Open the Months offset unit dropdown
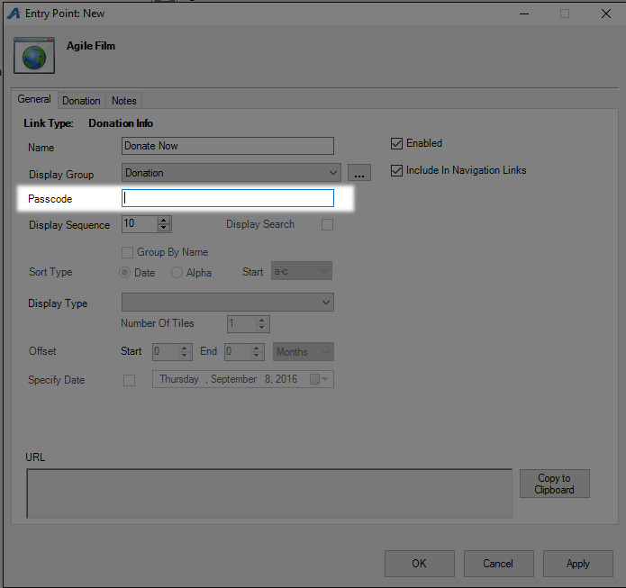 pyautogui.click(x=304, y=352)
